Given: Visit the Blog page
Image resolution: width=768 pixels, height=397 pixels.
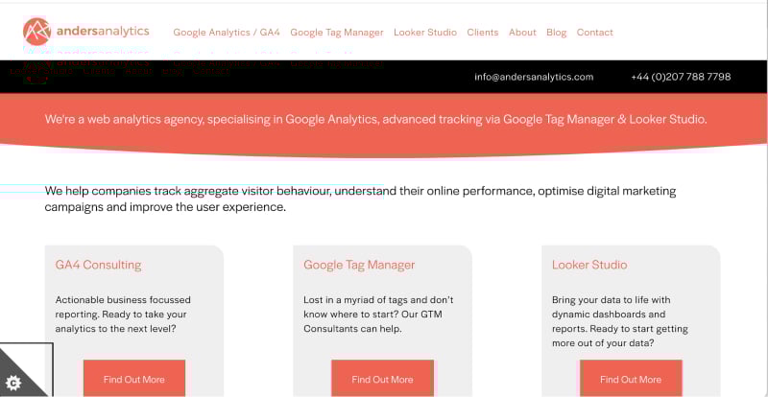Looking at the screenshot, I should point(557,33).
